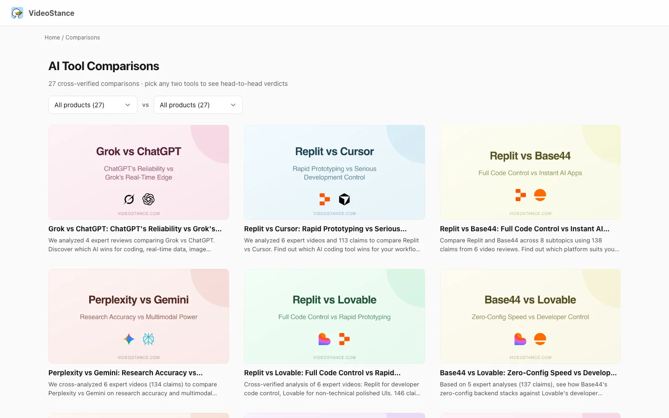Click description 'We analyzed 4 expert reviews comparing Grok'

131,245
